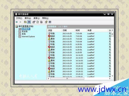Sort events by 日期 column header

[68, 30]
